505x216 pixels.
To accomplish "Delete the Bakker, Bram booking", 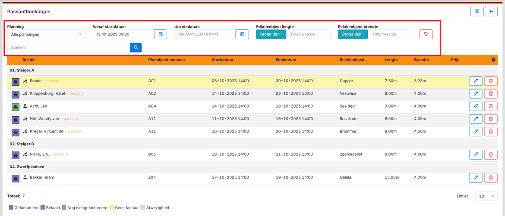I will [x=490, y=177].
